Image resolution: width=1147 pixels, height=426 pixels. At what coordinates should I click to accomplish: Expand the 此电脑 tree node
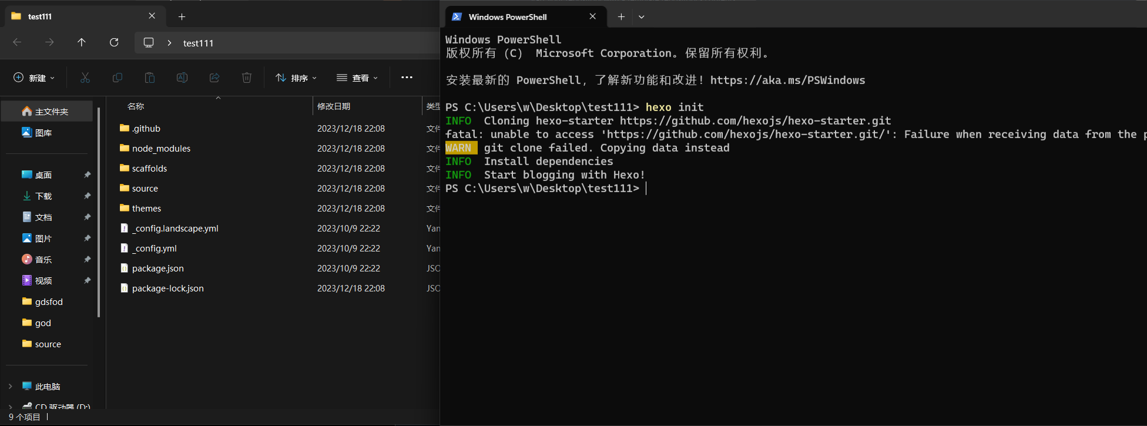pos(10,386)
